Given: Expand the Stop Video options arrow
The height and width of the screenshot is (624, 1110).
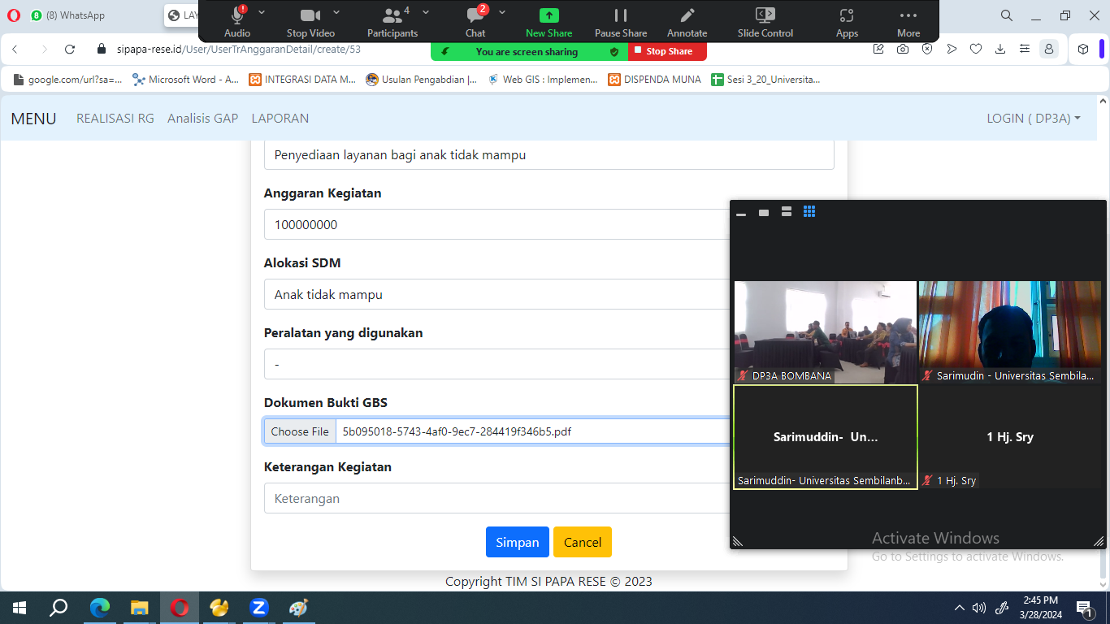Looking at the screenshot, I should 337,12.
